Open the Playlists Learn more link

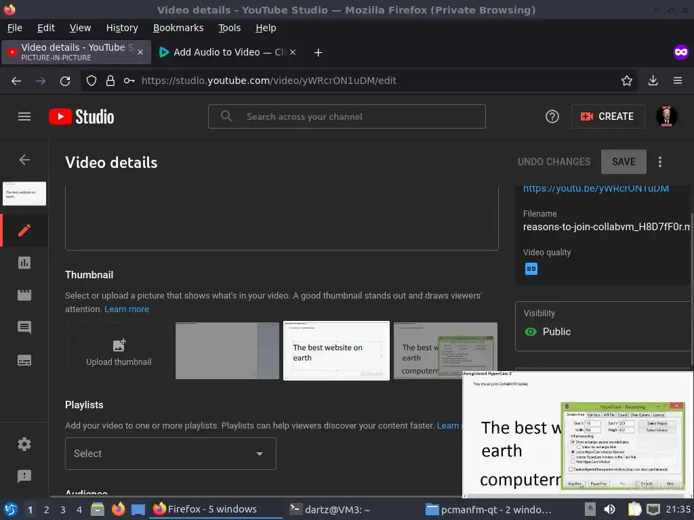(x=449, y=425)
